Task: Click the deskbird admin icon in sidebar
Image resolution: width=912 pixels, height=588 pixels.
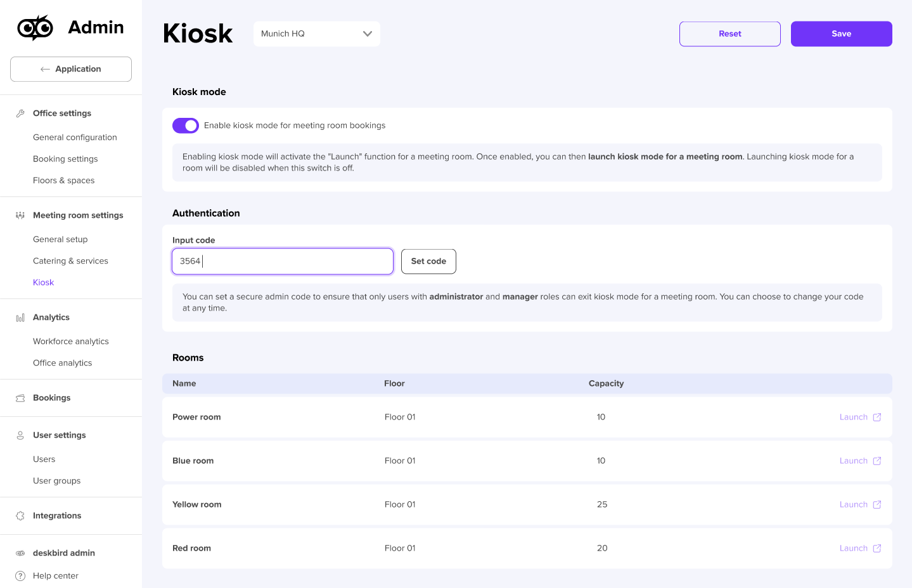Action: pyautogui.click(x=20, y=553)
